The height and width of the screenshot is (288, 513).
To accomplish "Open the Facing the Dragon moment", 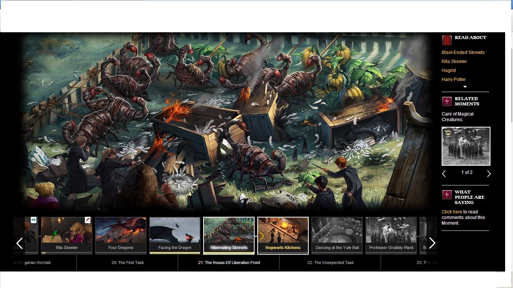I will pyautogui.click(x=175, y=235).
